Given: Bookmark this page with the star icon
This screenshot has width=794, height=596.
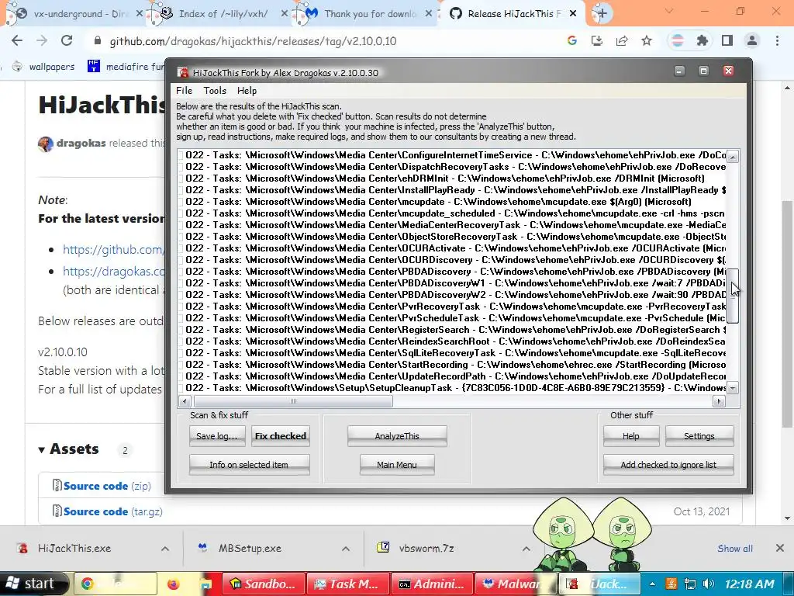Looking at the screenshot, I should tap(647, 41).
